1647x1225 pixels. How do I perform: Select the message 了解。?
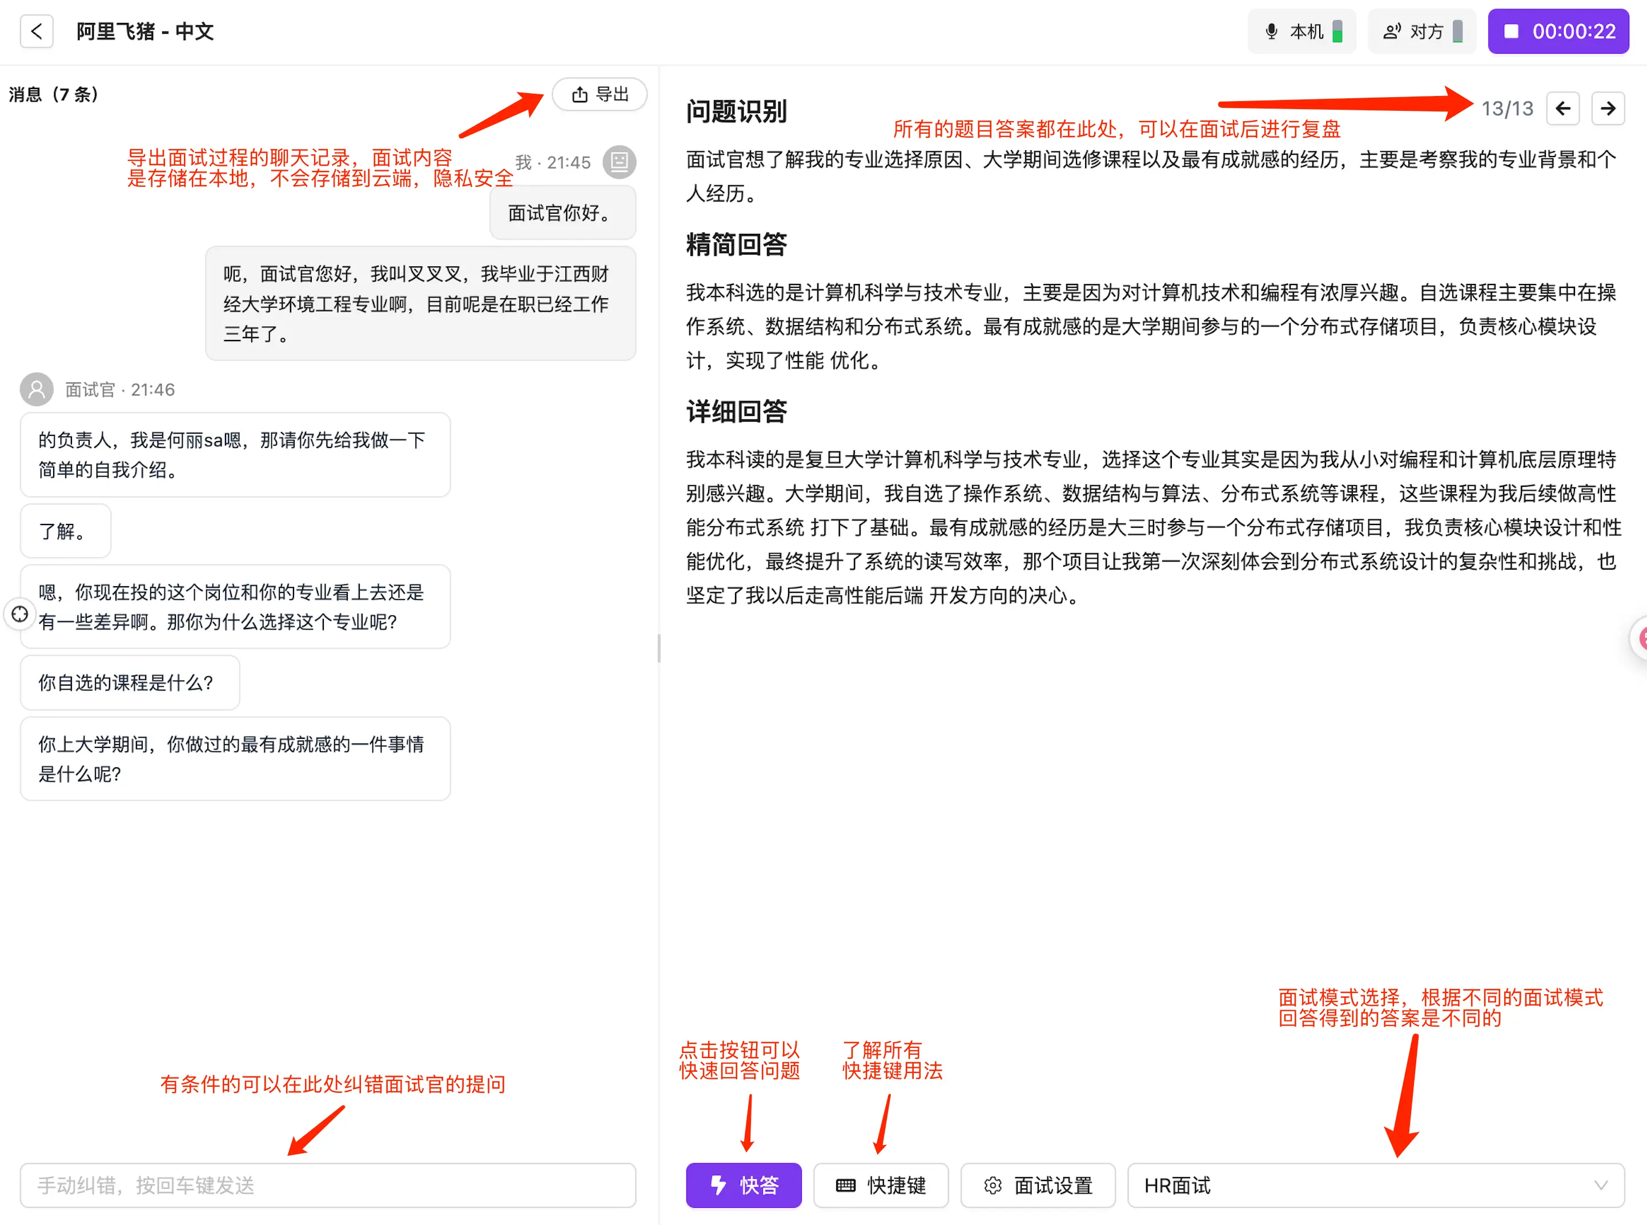click(65, 531)
